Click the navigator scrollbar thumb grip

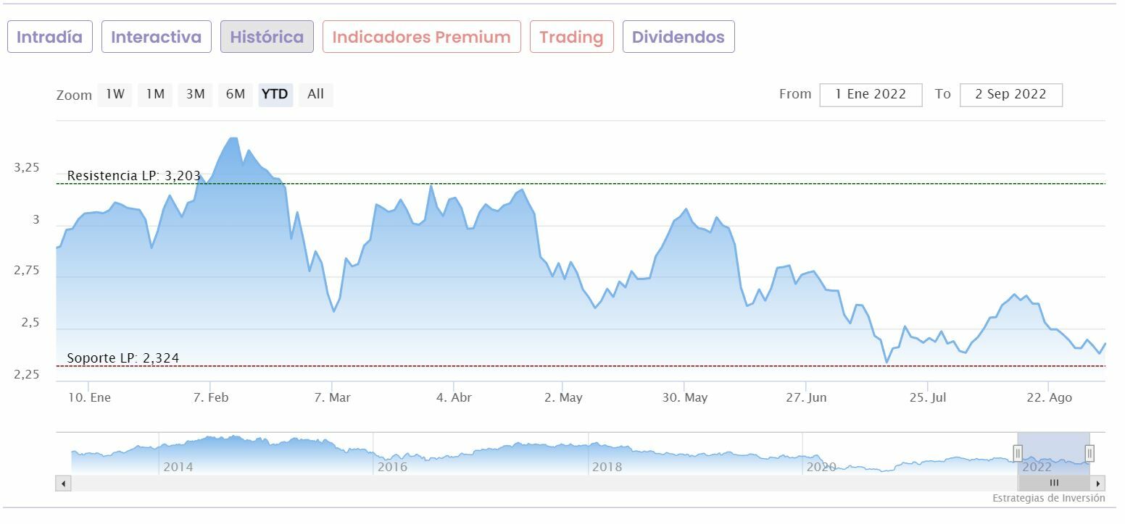[x=1054, y=483]
